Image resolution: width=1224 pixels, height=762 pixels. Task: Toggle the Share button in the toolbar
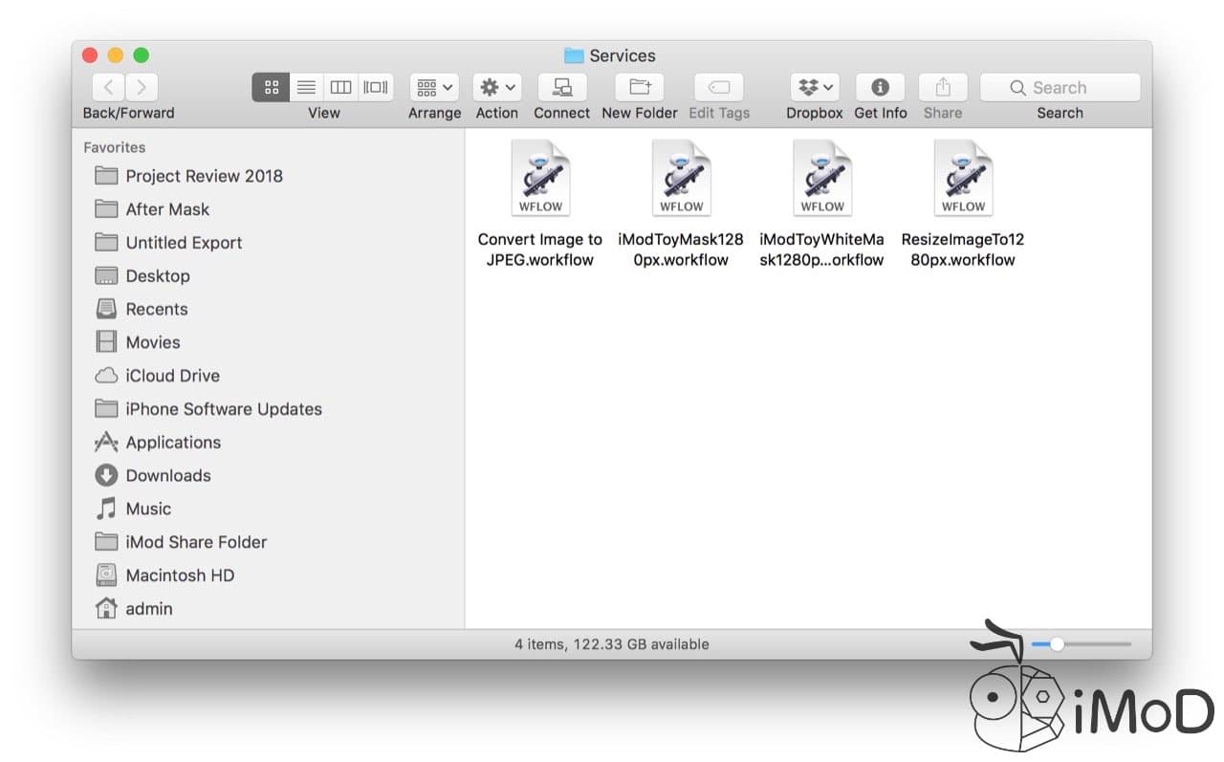[943, 86]
